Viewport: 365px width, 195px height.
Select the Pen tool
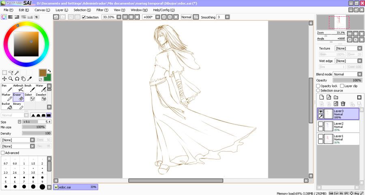pyautogui.click(x=7, y=88)
